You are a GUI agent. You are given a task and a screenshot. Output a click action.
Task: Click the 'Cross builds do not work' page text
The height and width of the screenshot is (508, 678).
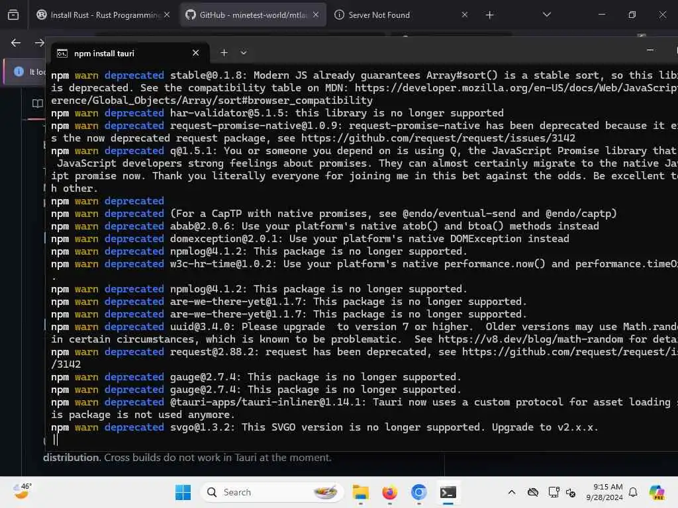[x=217, y=458]
